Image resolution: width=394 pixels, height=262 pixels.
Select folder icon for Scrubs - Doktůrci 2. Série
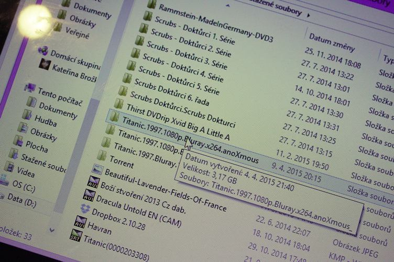tap(144, 28)
